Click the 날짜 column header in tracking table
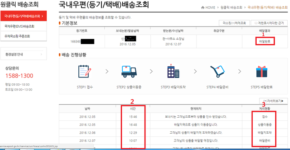290x150 pixels. coord(87,109)
